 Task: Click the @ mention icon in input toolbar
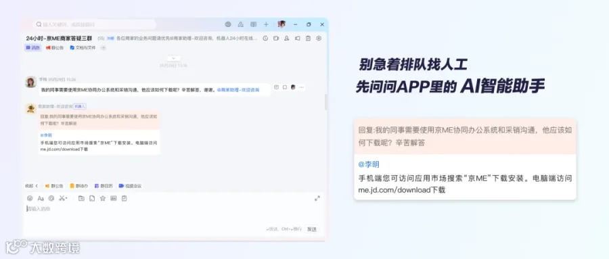(51, 198)
